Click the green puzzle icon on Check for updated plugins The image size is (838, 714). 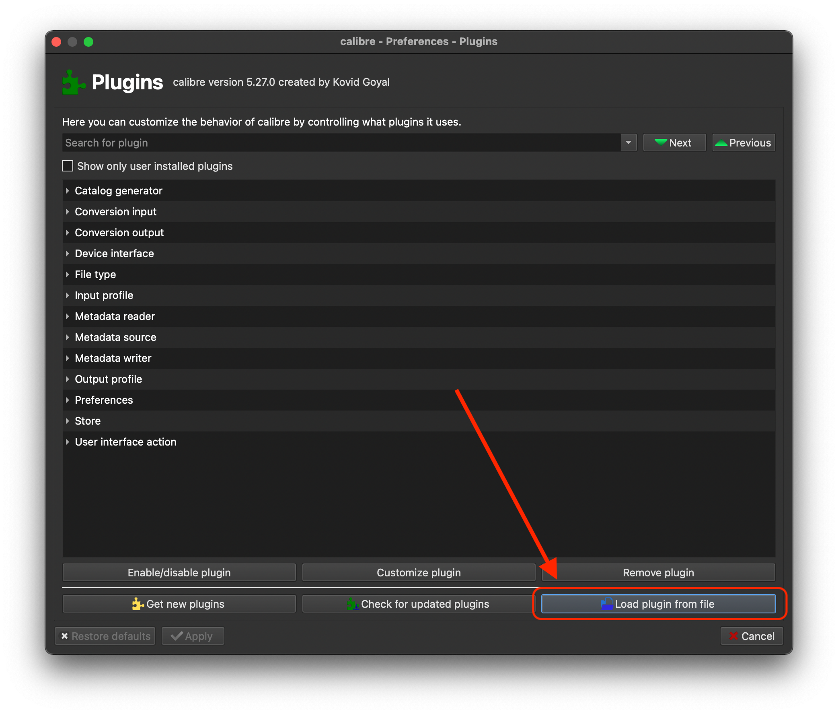[353, 604]
